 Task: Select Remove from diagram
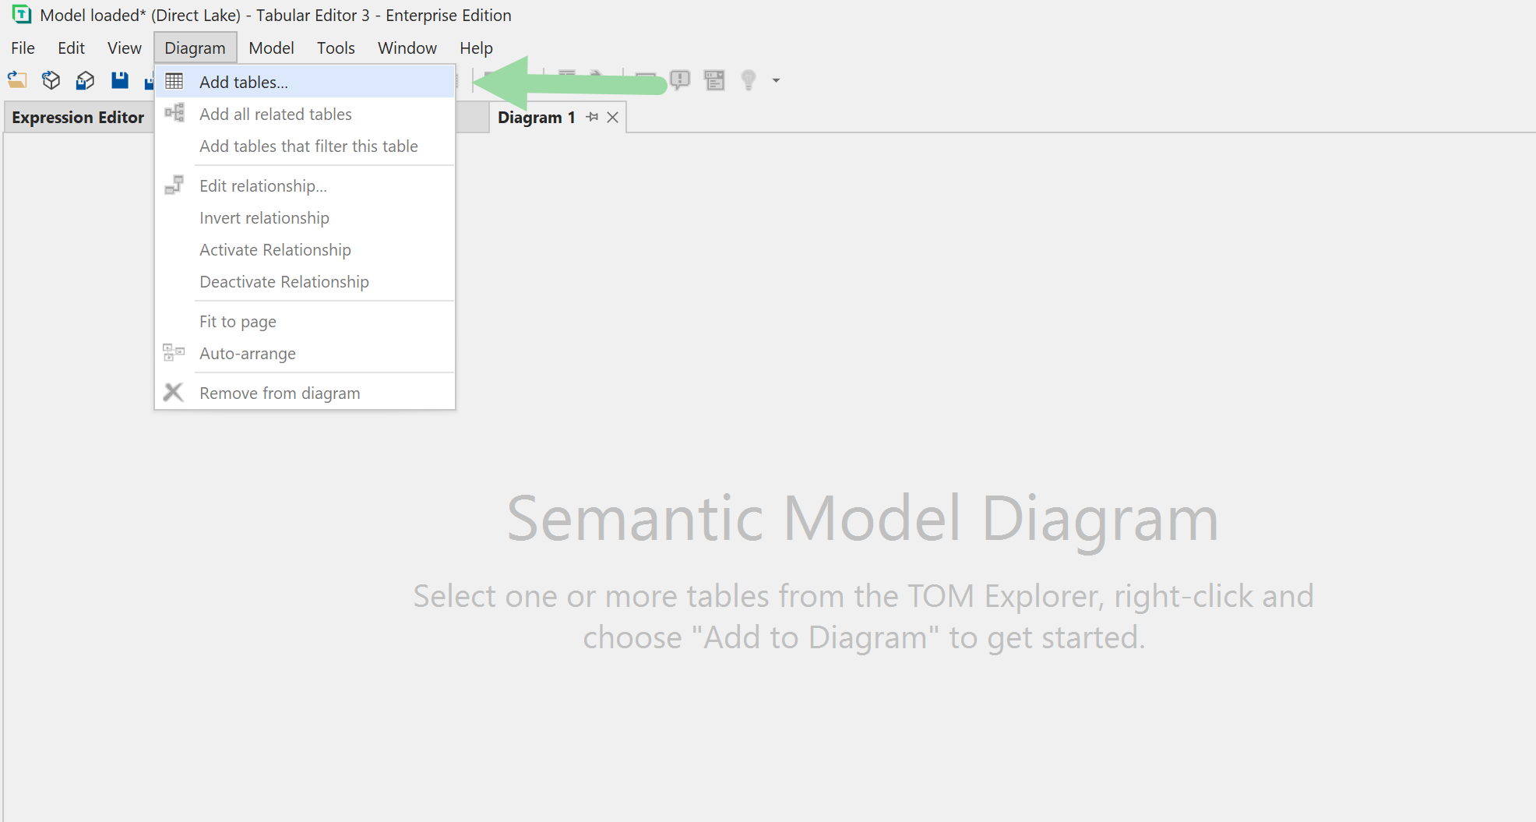pyautogui.click(x=279, y=392)
